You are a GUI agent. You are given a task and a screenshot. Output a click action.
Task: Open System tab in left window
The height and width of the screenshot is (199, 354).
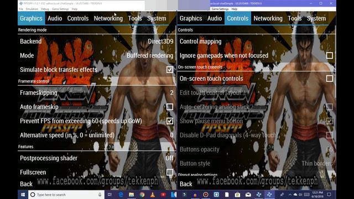click(x=157, y=18)
